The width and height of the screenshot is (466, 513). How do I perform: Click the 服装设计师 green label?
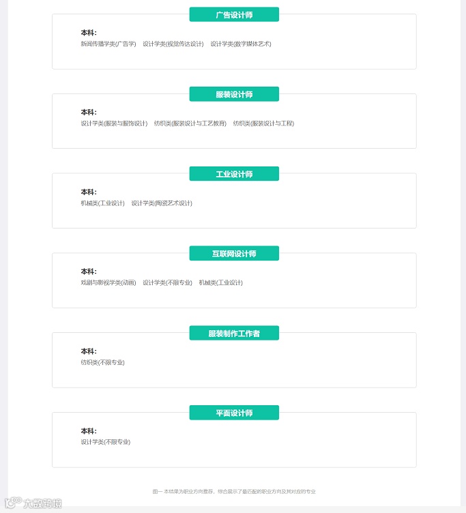(234, 94)
